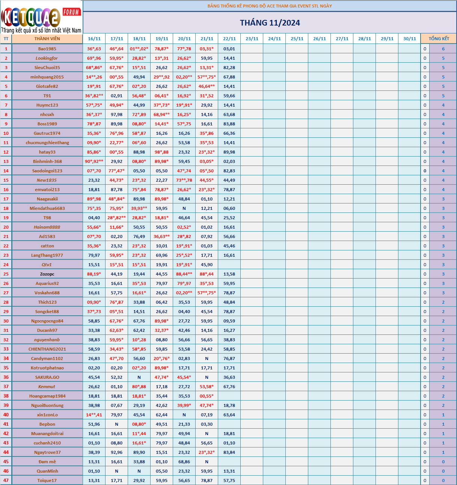
Task: Click the 27/11 date column header
Action: pos(342,39)
